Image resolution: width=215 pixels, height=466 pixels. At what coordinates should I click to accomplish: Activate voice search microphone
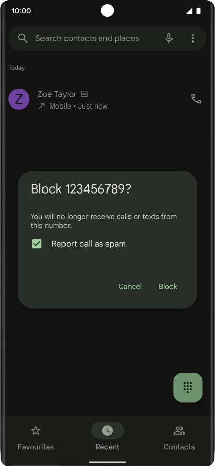(x=169, y=38)
